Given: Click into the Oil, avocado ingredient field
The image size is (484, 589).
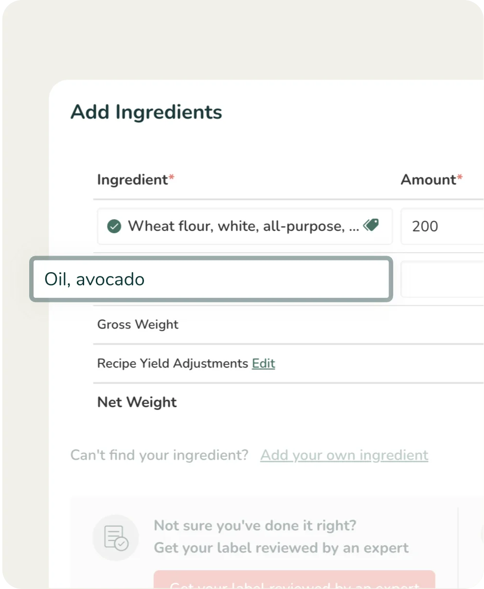Looking at the screenshot, I should point(211,279).
